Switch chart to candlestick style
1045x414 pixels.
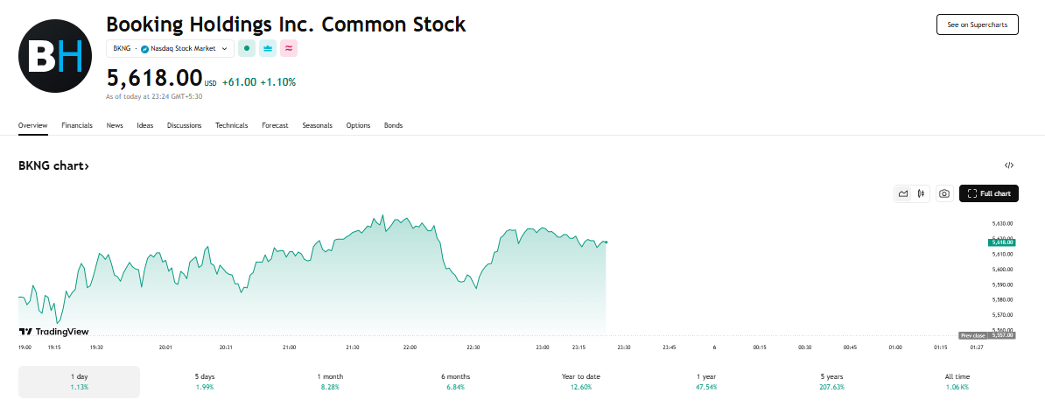point(921,193)
